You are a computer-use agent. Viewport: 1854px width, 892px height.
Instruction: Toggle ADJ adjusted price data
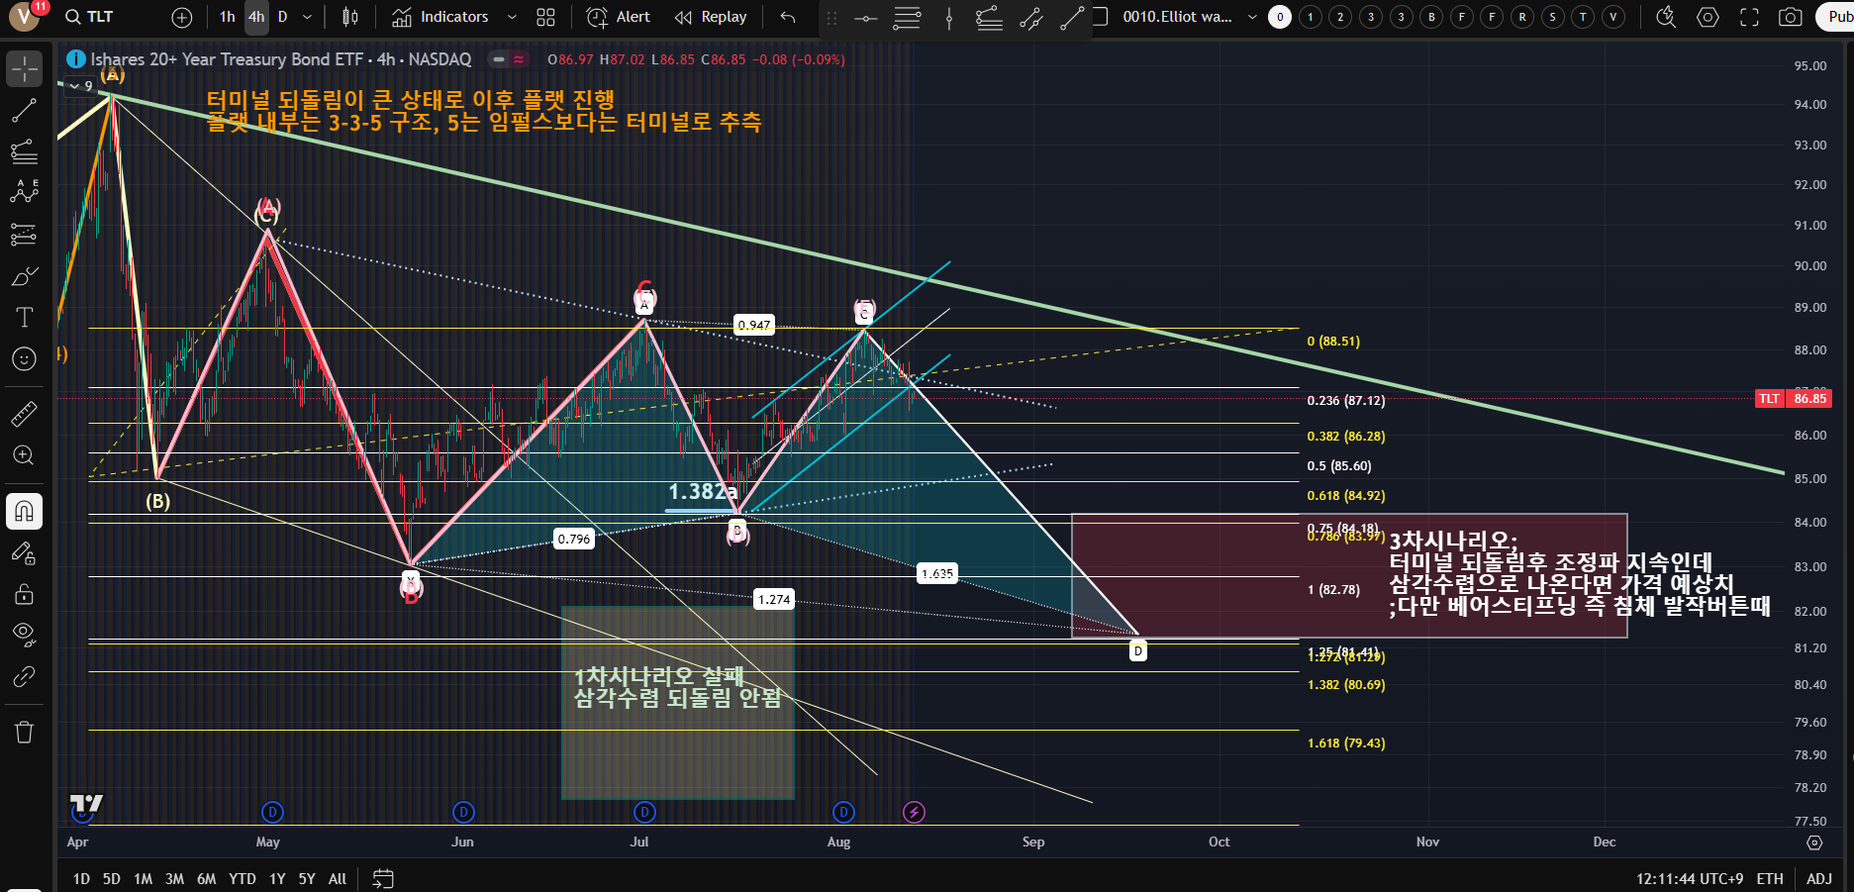(1818, 878)
